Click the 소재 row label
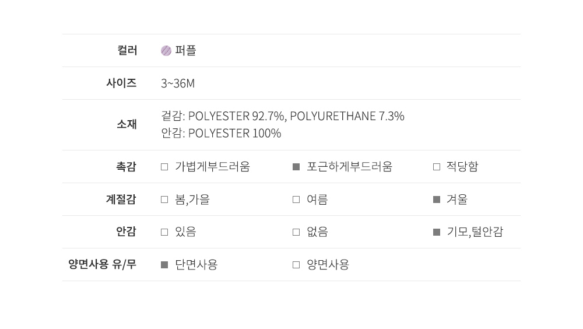The height and width of the screenshot is (329, 583). (127, 124)
